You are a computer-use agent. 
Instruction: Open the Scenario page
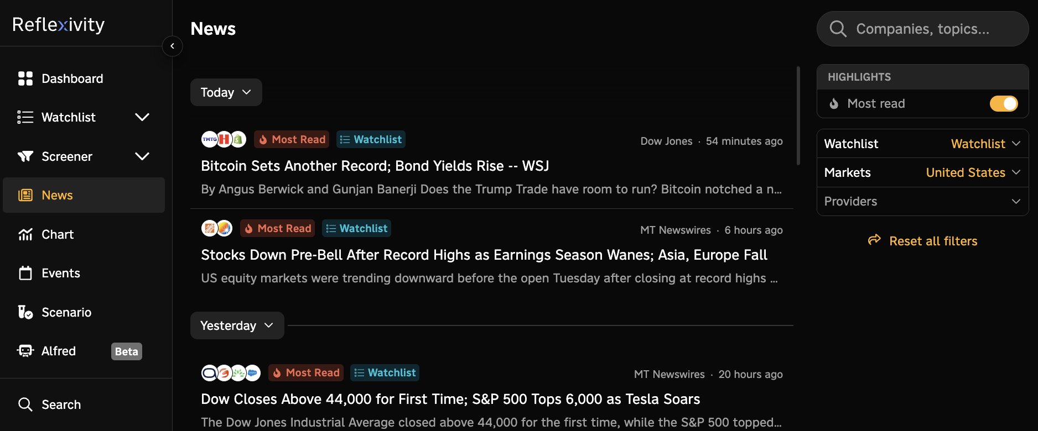84,312
